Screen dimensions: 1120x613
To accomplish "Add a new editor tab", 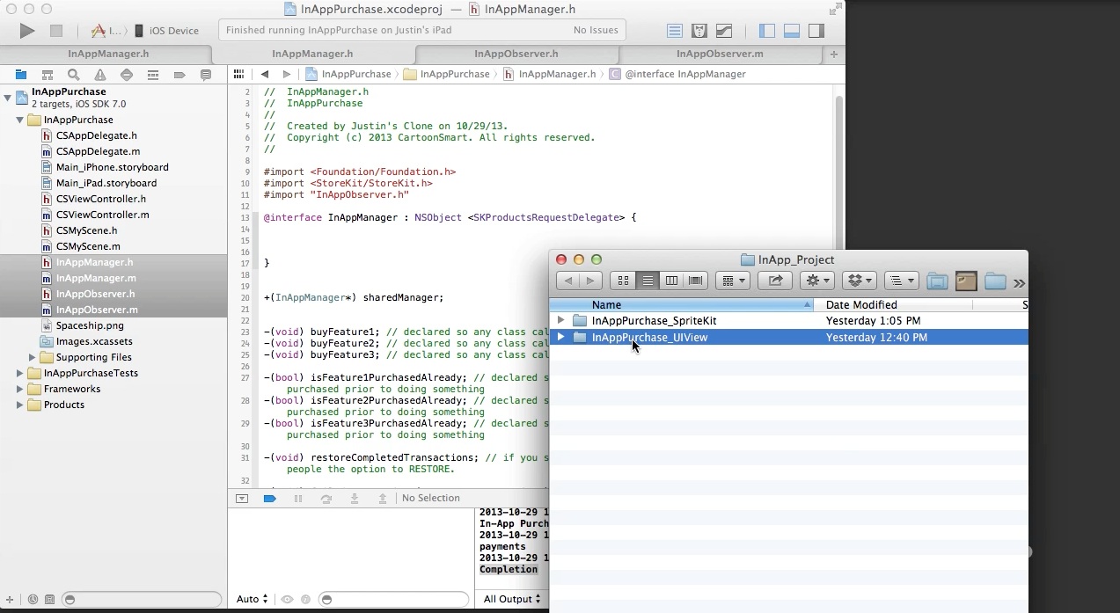I will coord(834,55).
